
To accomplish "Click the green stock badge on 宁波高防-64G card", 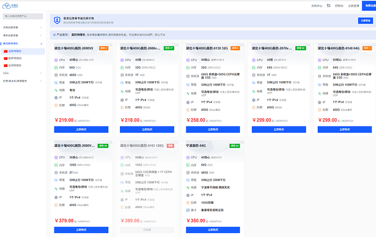I will 234,145.
